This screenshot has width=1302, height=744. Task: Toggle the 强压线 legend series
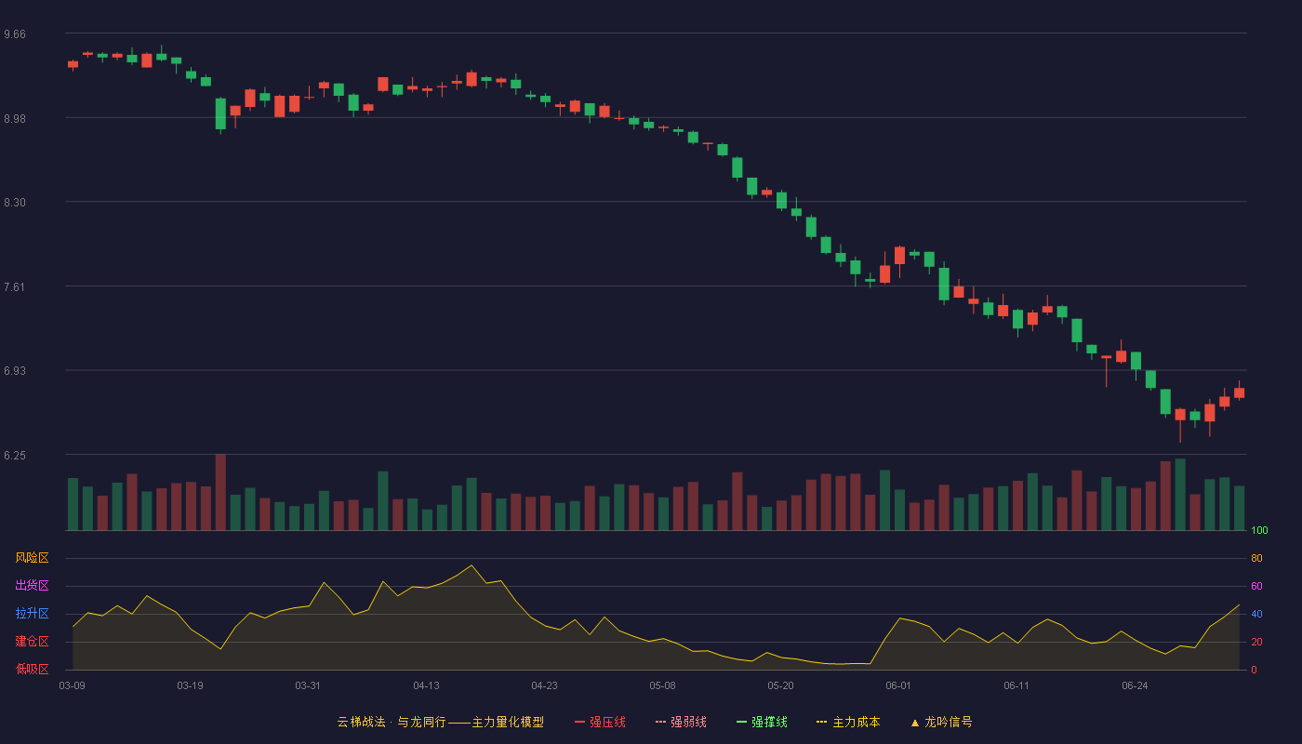(x=600, y=722)
